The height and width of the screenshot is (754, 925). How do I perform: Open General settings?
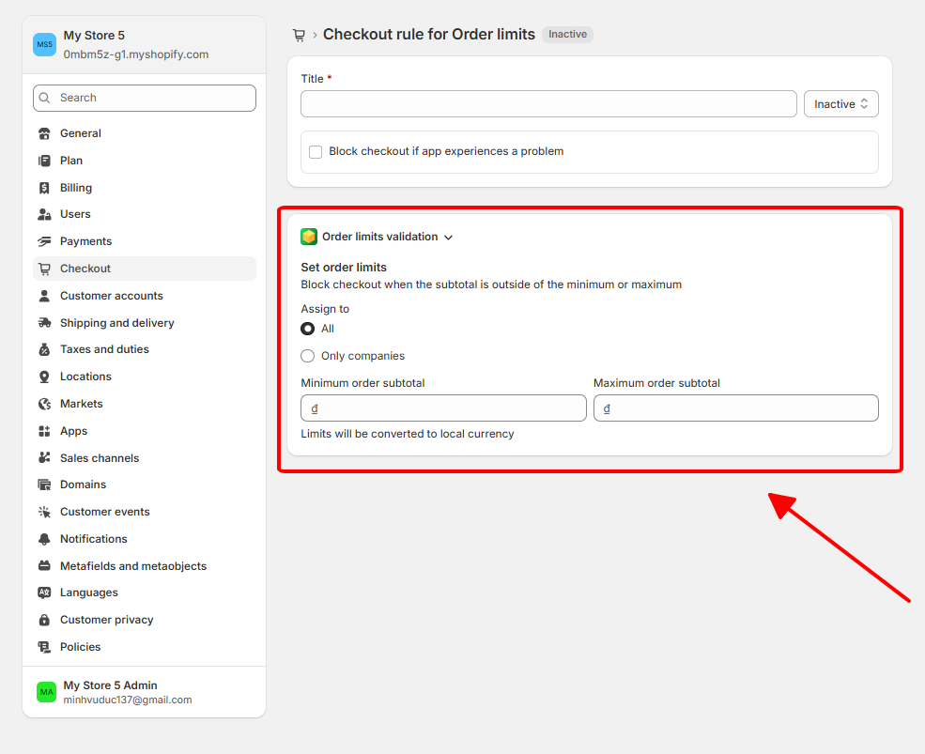(x=145, y=133)
